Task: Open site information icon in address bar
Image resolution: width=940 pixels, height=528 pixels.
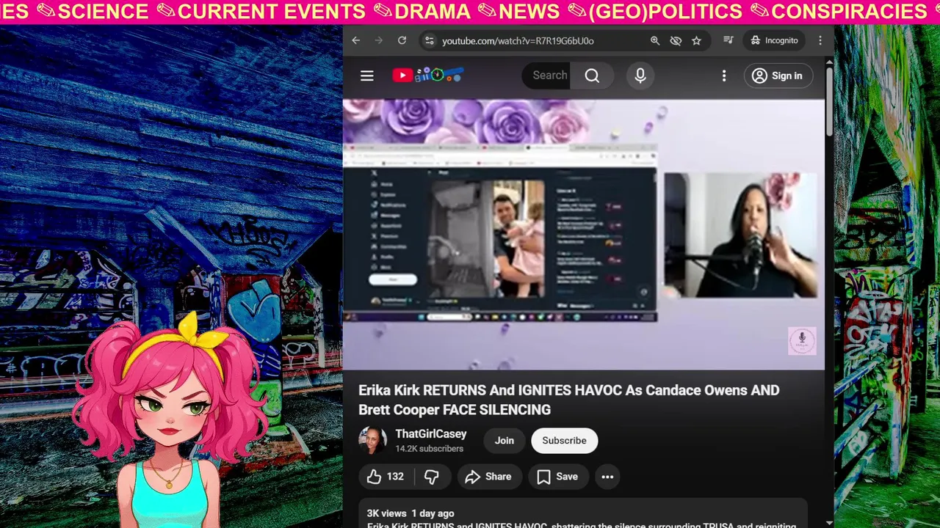Action: pyautogui.click(x=430, y=40)
